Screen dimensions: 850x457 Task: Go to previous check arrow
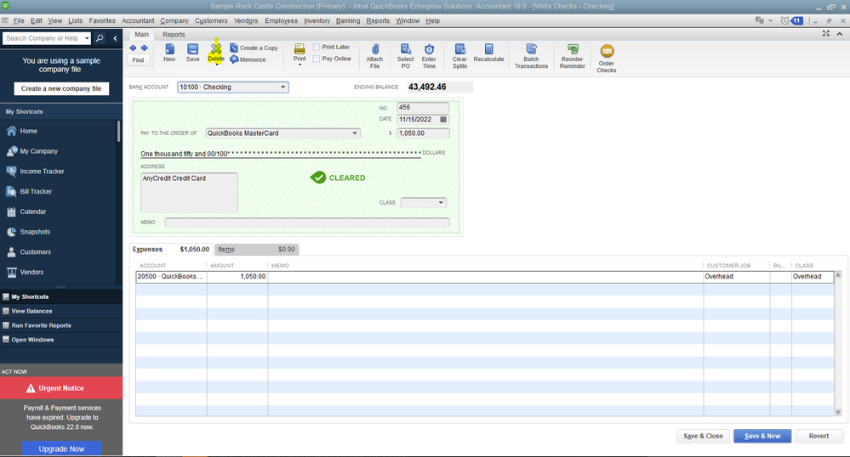click(133, 48)
